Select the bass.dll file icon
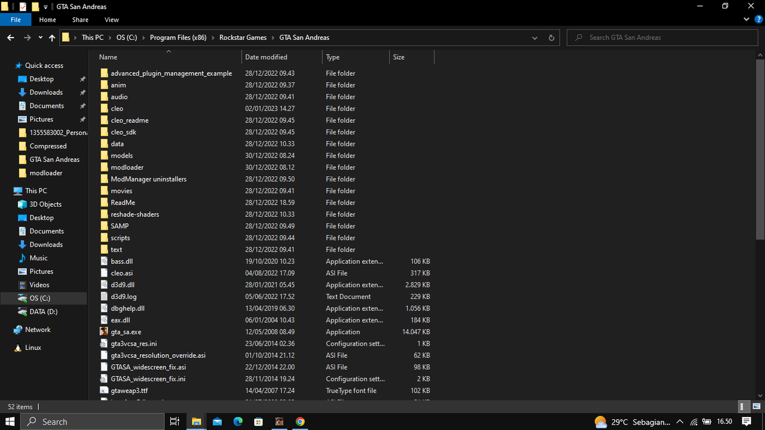The image size is (765, 430). 104,262
